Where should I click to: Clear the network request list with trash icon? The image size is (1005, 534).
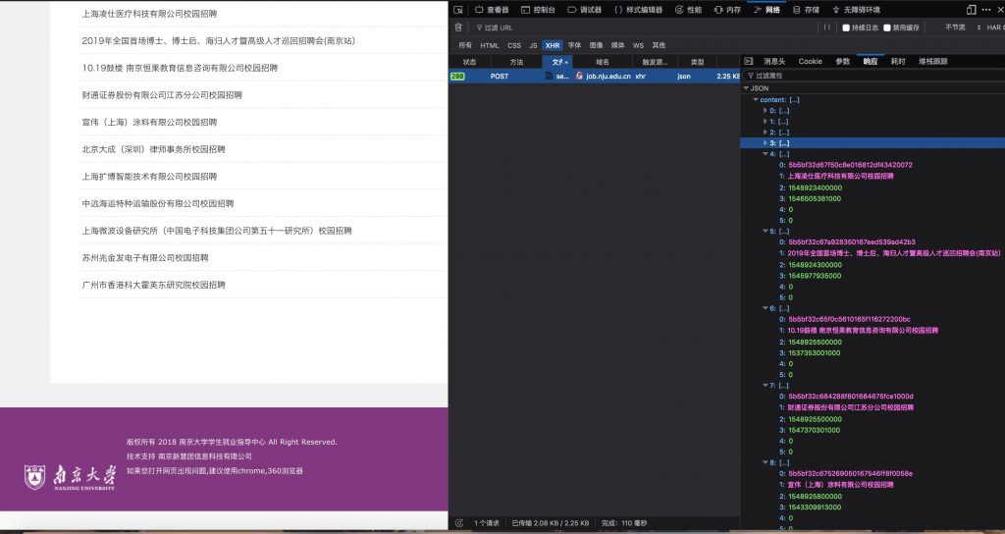click(458, 27)
